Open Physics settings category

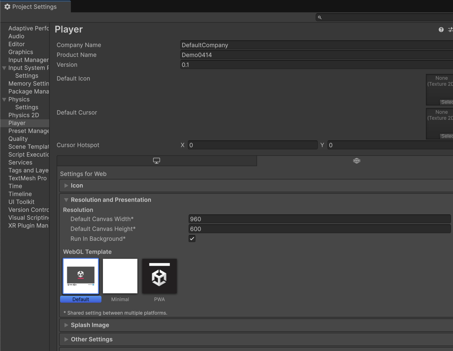click(19, 99)
